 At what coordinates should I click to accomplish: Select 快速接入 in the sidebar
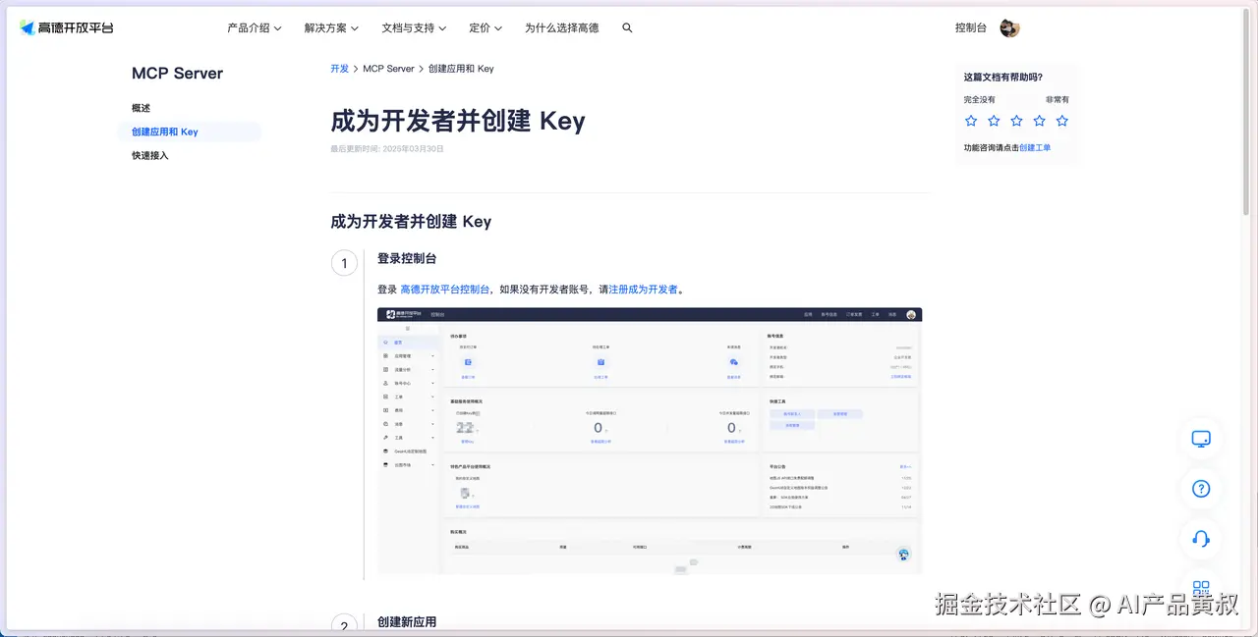pyautogui.click(x=150, y=155)
